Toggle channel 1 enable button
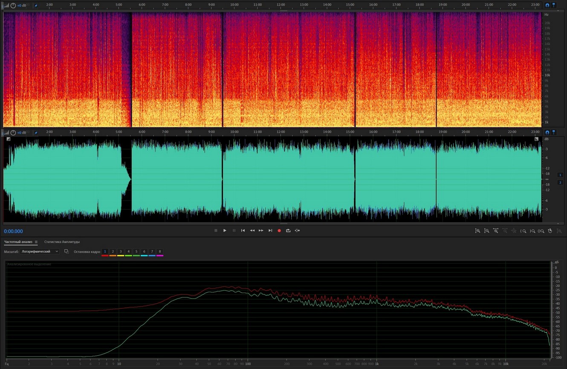 (x=560, y=175)
